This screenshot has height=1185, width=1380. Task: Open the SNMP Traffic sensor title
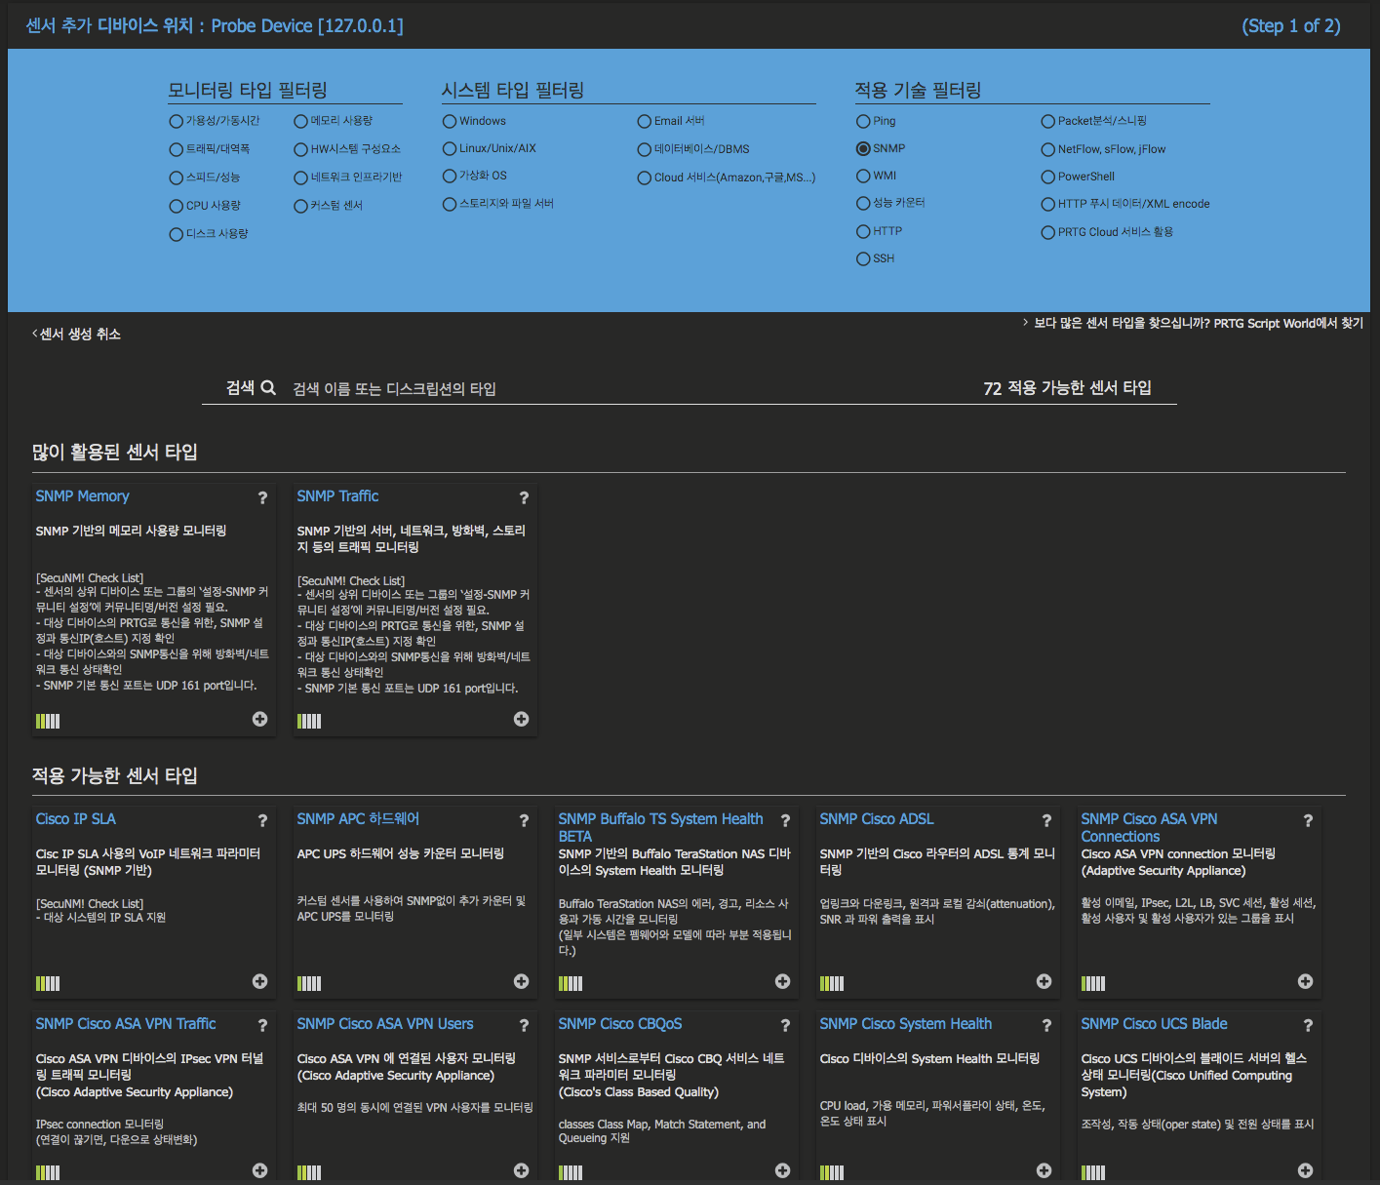coord(338,496)
